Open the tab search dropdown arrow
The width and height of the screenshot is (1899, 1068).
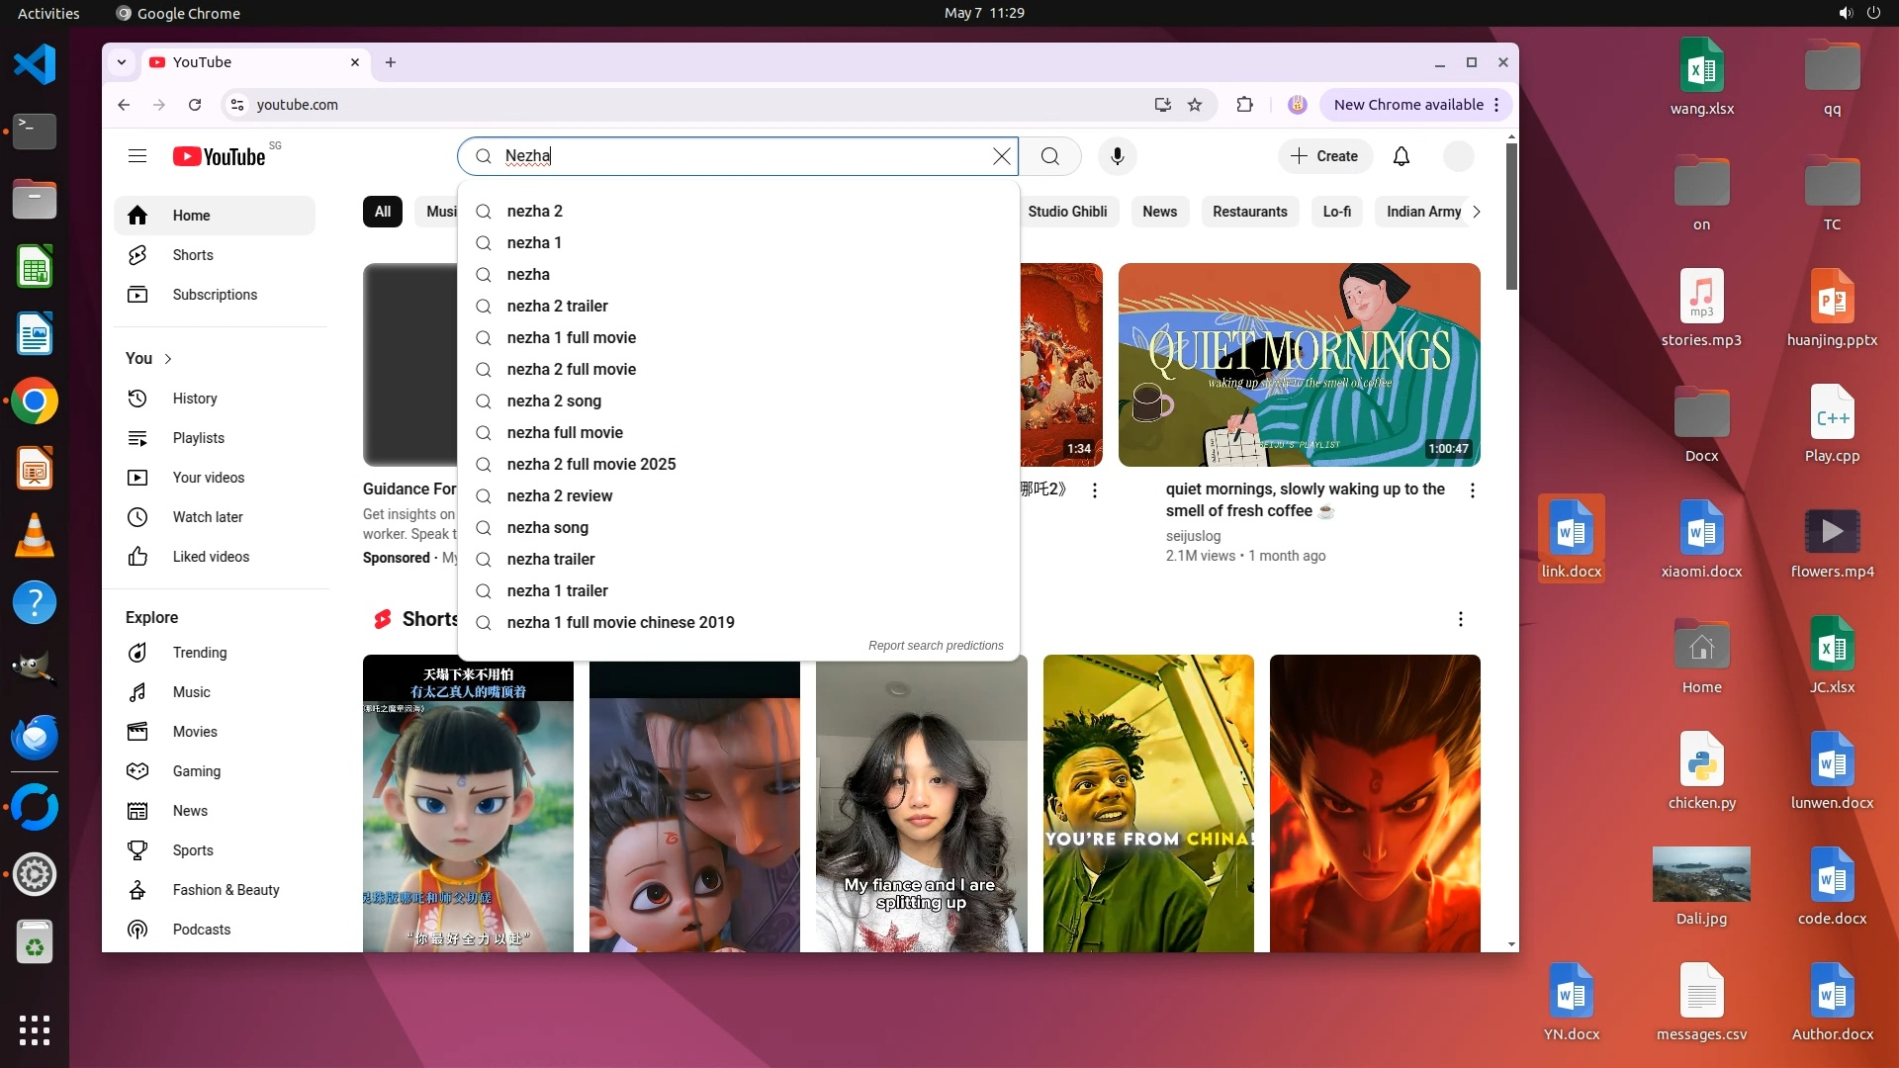click(x=122, y=62)
